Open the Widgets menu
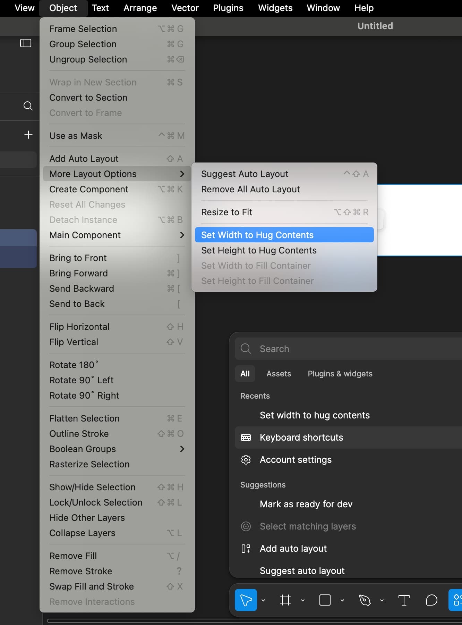462x625 pixels. pyautogui.click(x=275, y=8)
